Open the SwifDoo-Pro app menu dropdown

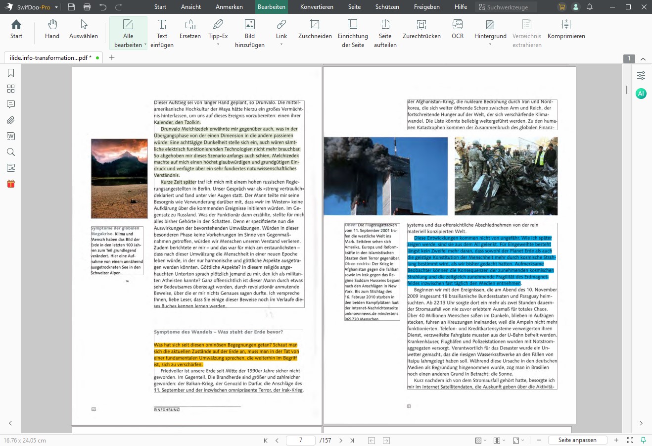[x=56, y=7]
